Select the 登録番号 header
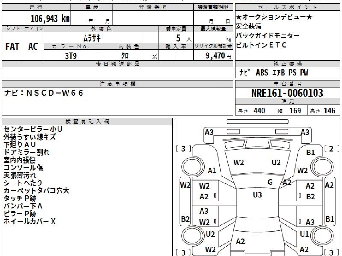Viewport: 342px width, 256px height. pos(153,7)
